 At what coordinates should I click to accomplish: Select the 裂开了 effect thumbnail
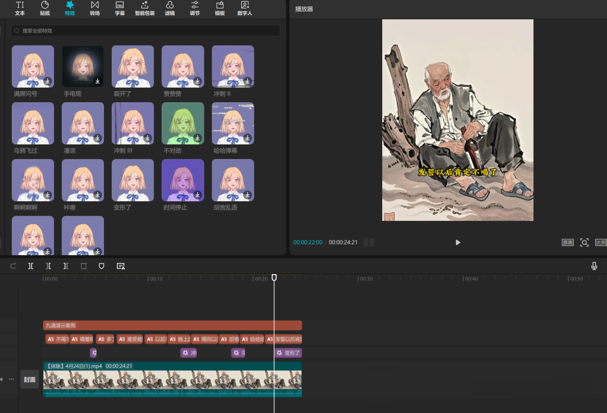coord(133,66)
